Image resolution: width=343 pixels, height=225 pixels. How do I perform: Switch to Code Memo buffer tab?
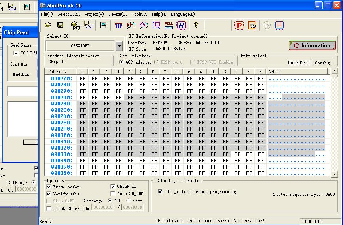pos(299,62)
